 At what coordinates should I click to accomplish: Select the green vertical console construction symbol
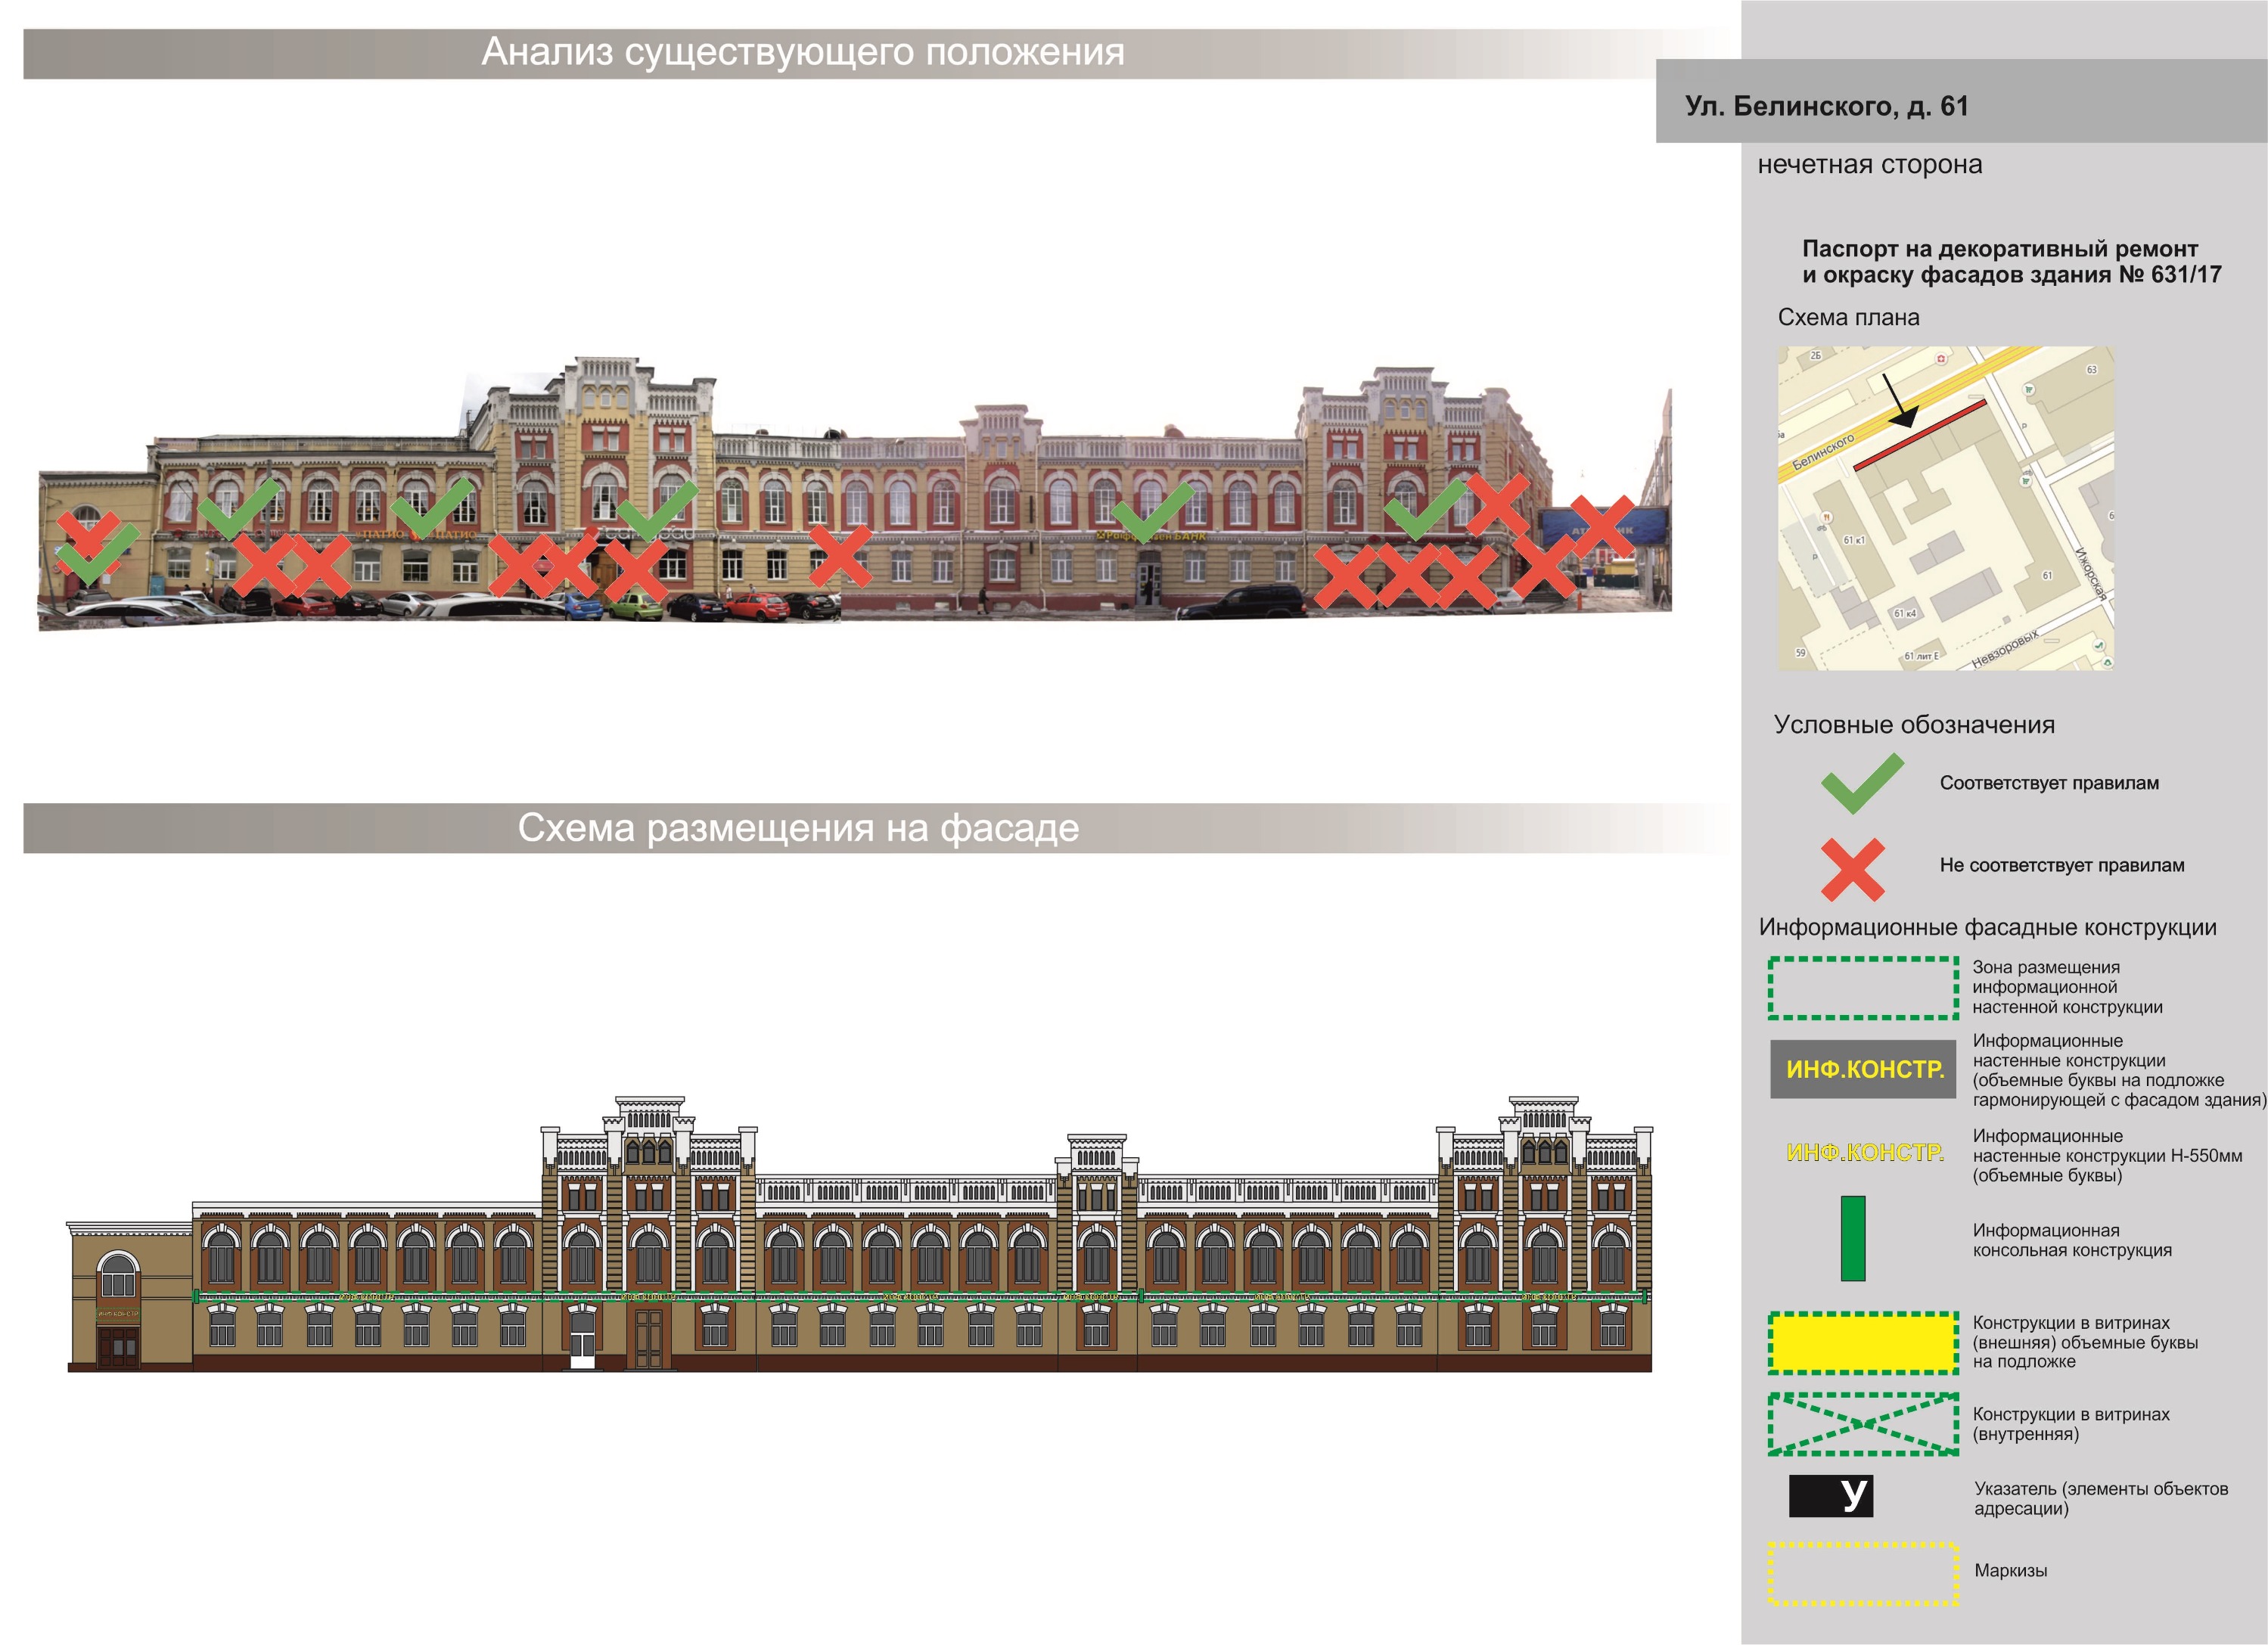[x=1853, y=1238]
